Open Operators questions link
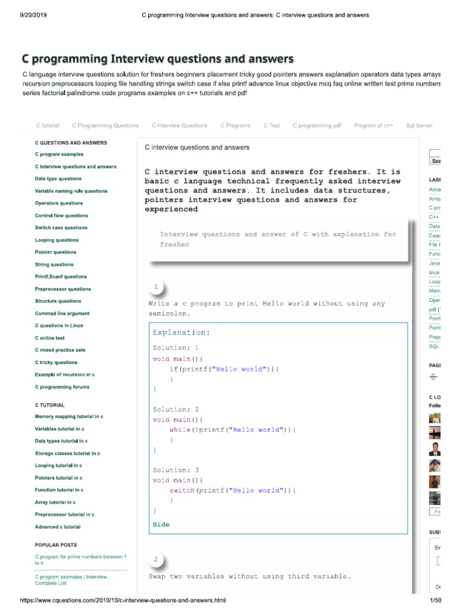 (x=59, y=203)
